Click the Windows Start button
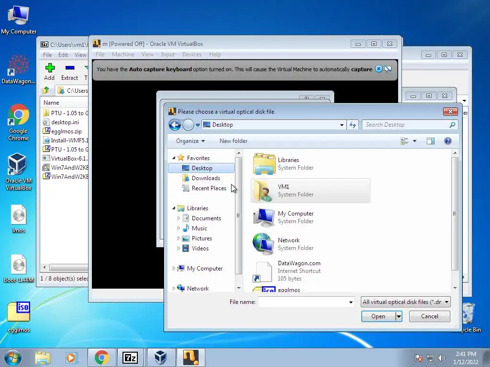 (12, 357)
